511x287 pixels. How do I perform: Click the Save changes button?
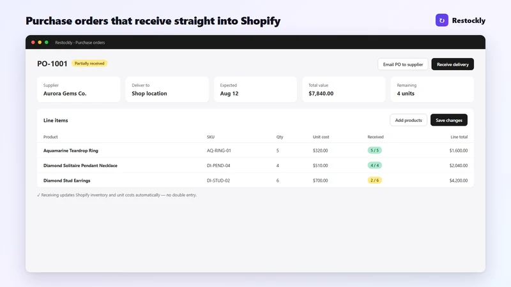449,120
